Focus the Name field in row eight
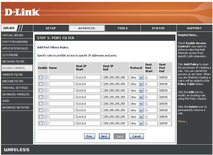The height and width of the screenshot is (155, 213). 61,123
